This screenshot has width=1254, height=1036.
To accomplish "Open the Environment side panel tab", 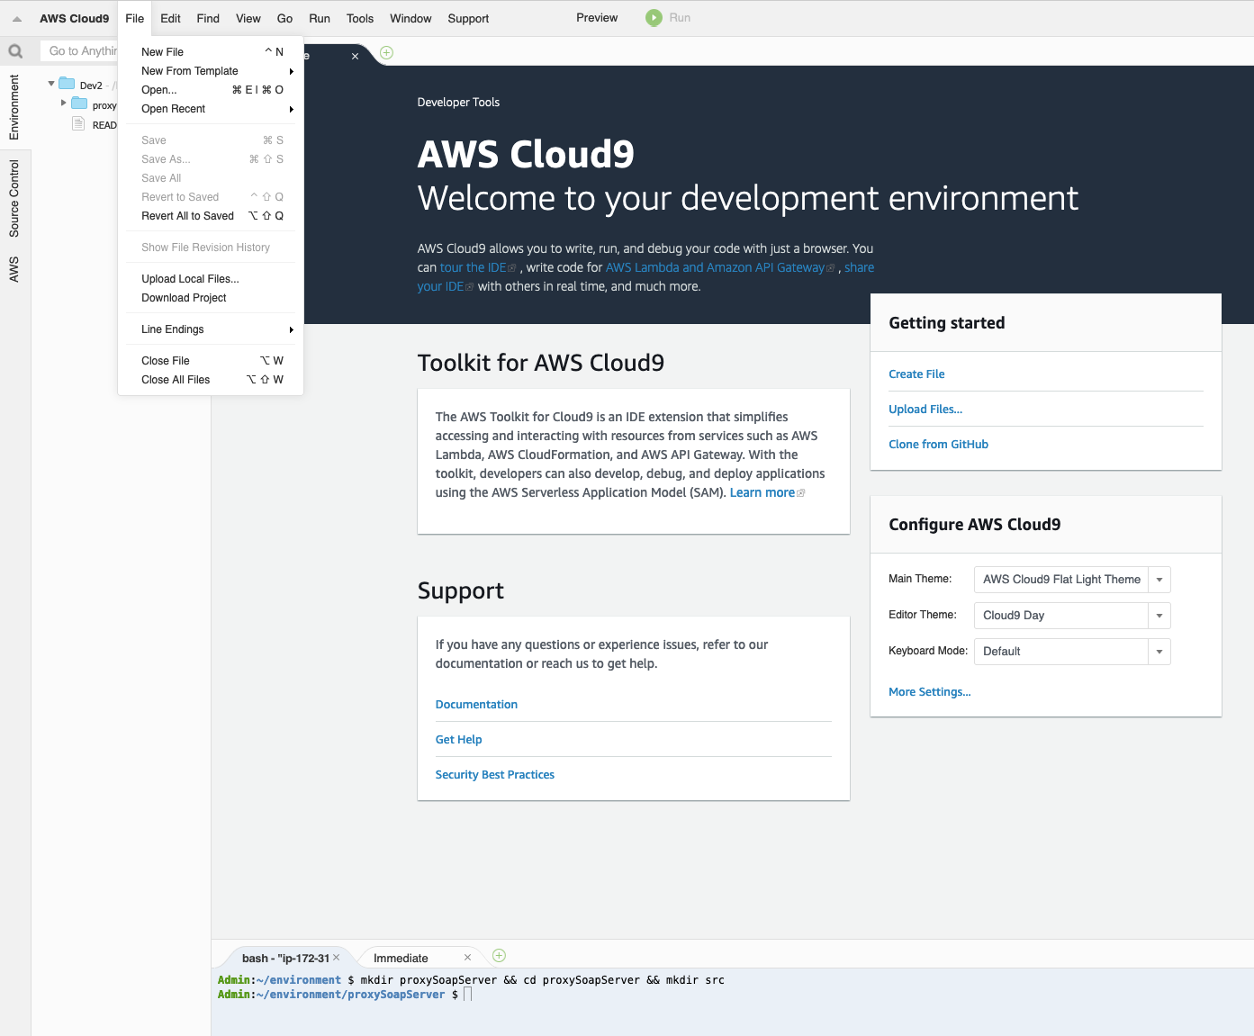I will point(14,107).
